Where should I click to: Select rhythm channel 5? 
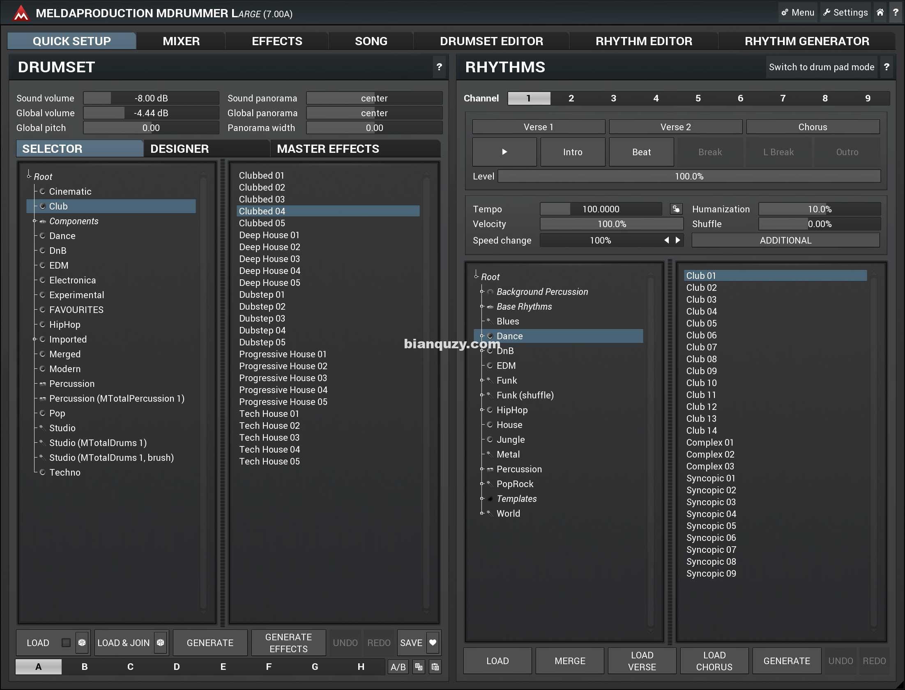(x=698, y=98)
